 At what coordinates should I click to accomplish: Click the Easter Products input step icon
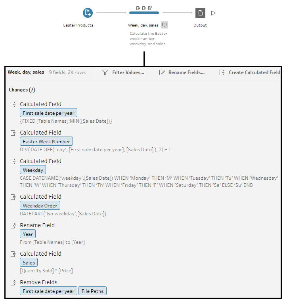(x=88, y=13)
